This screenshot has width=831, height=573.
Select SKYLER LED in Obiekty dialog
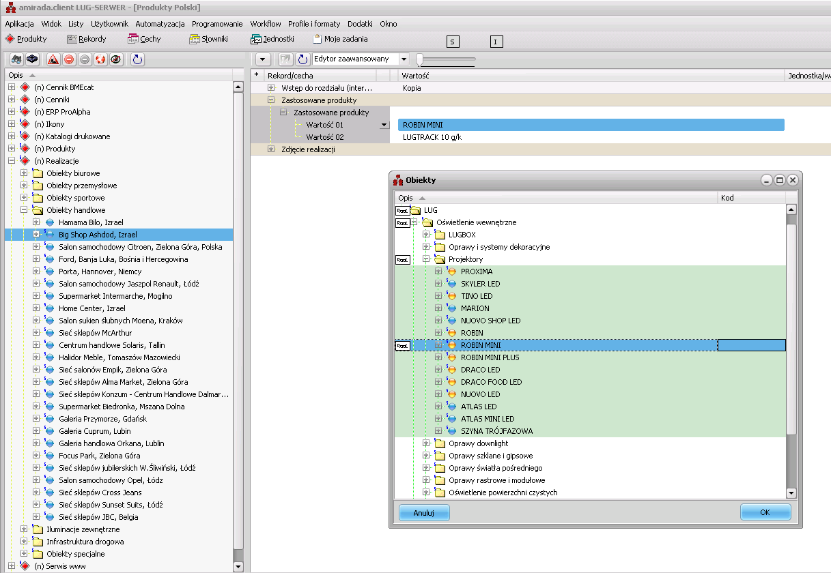pyautogui.click(x=480, y=284)
